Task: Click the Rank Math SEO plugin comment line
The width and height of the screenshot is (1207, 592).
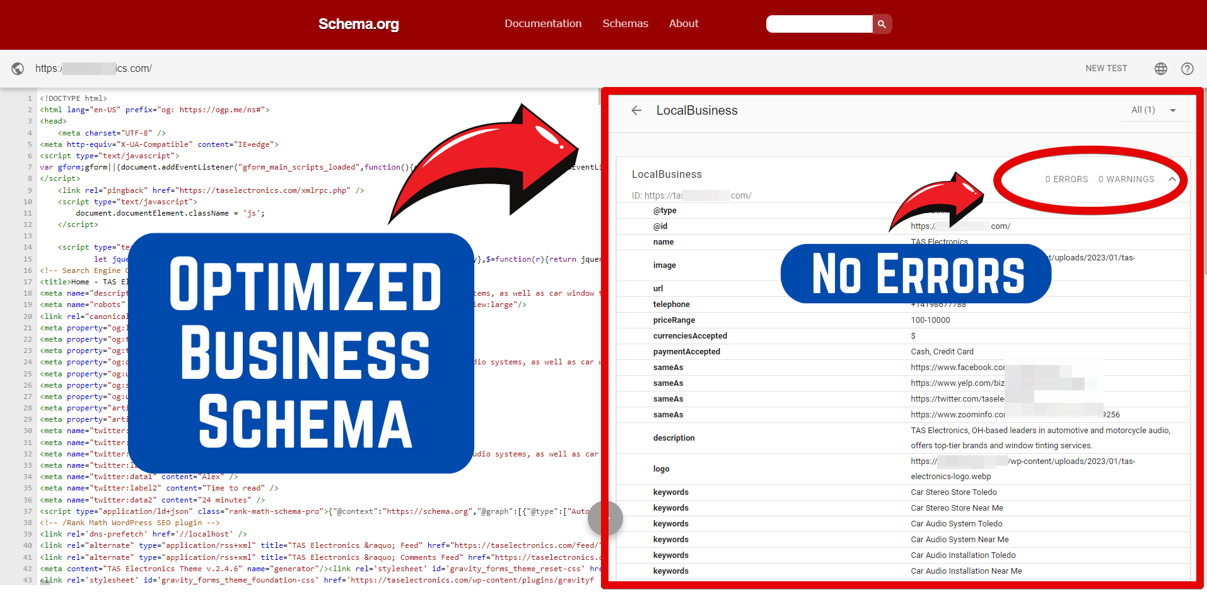Action: pyautogui.click(x=129, y=523)
